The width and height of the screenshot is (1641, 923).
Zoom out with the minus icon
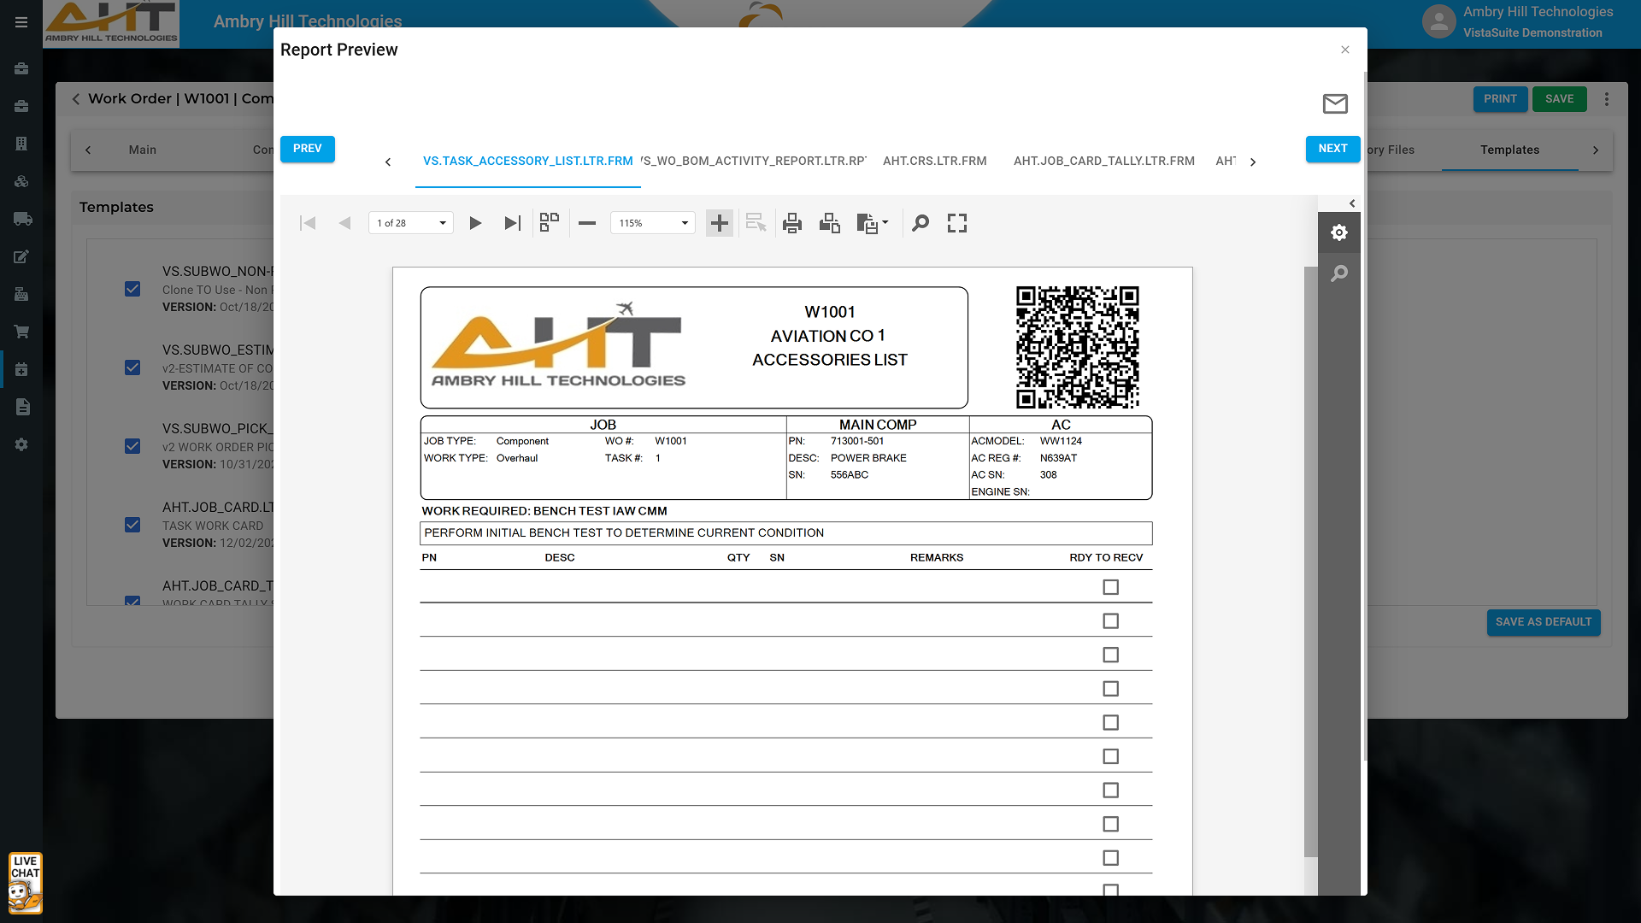(x=586, y=223)
